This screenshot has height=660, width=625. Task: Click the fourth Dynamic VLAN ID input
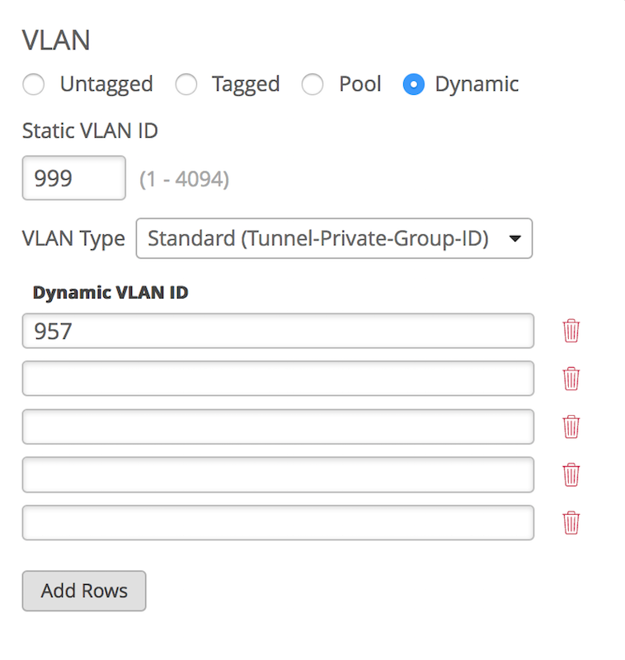(278, 474)
